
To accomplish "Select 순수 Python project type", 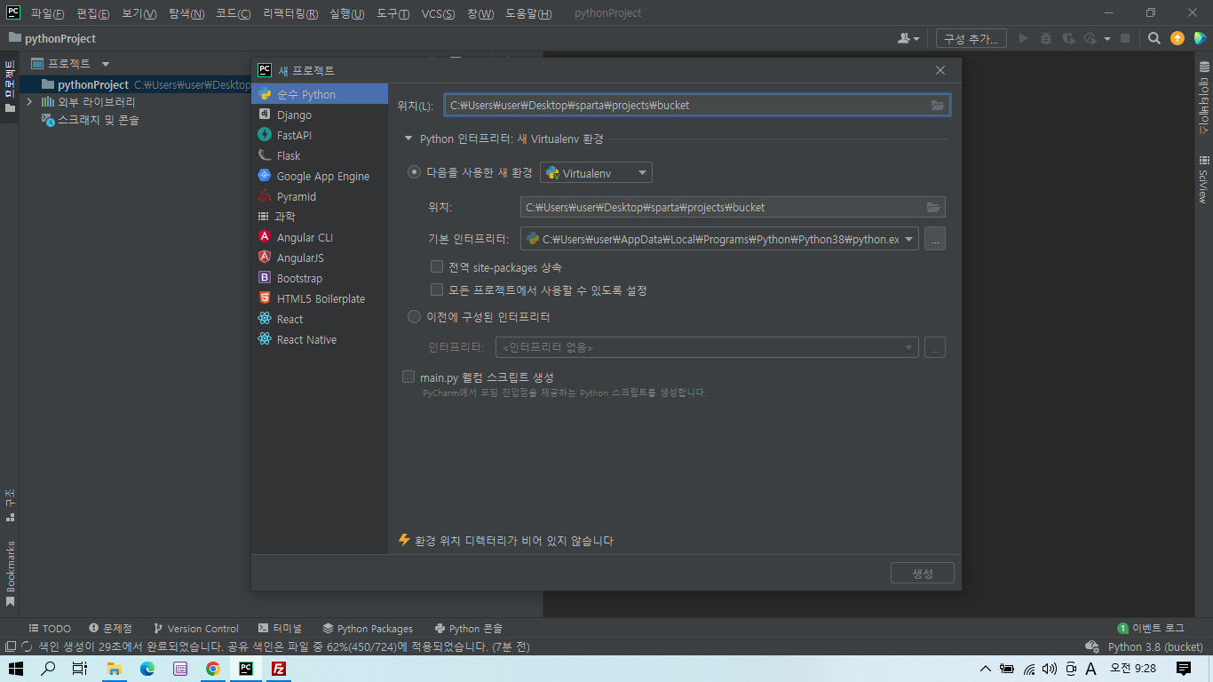I will (320, 94).
